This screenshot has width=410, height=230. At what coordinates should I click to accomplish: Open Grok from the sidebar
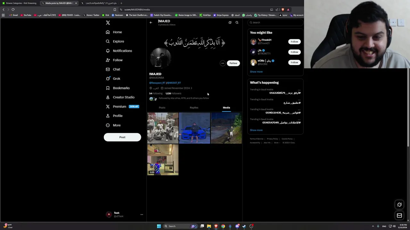click(113, 79)
